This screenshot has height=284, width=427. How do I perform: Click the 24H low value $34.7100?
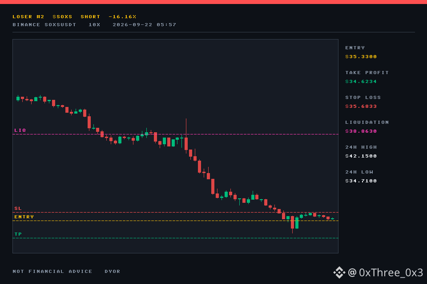coord(361,181)
